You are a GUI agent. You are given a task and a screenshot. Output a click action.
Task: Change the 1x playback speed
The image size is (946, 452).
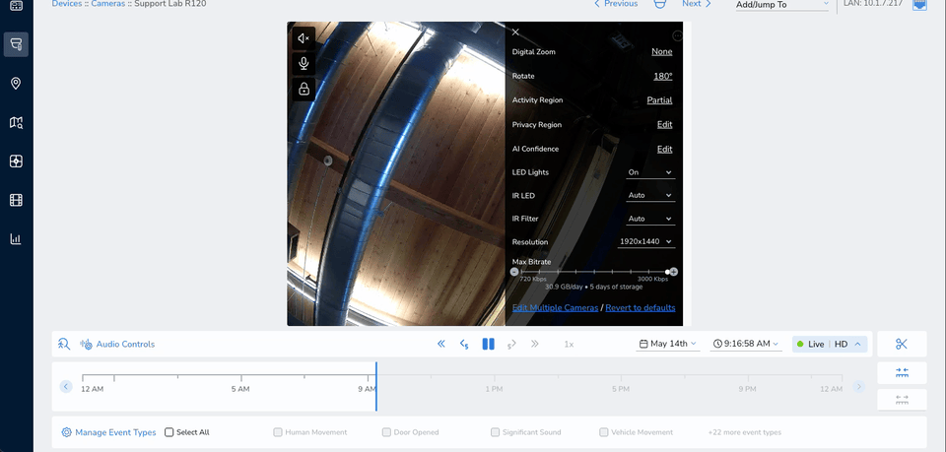coord(569,344)
